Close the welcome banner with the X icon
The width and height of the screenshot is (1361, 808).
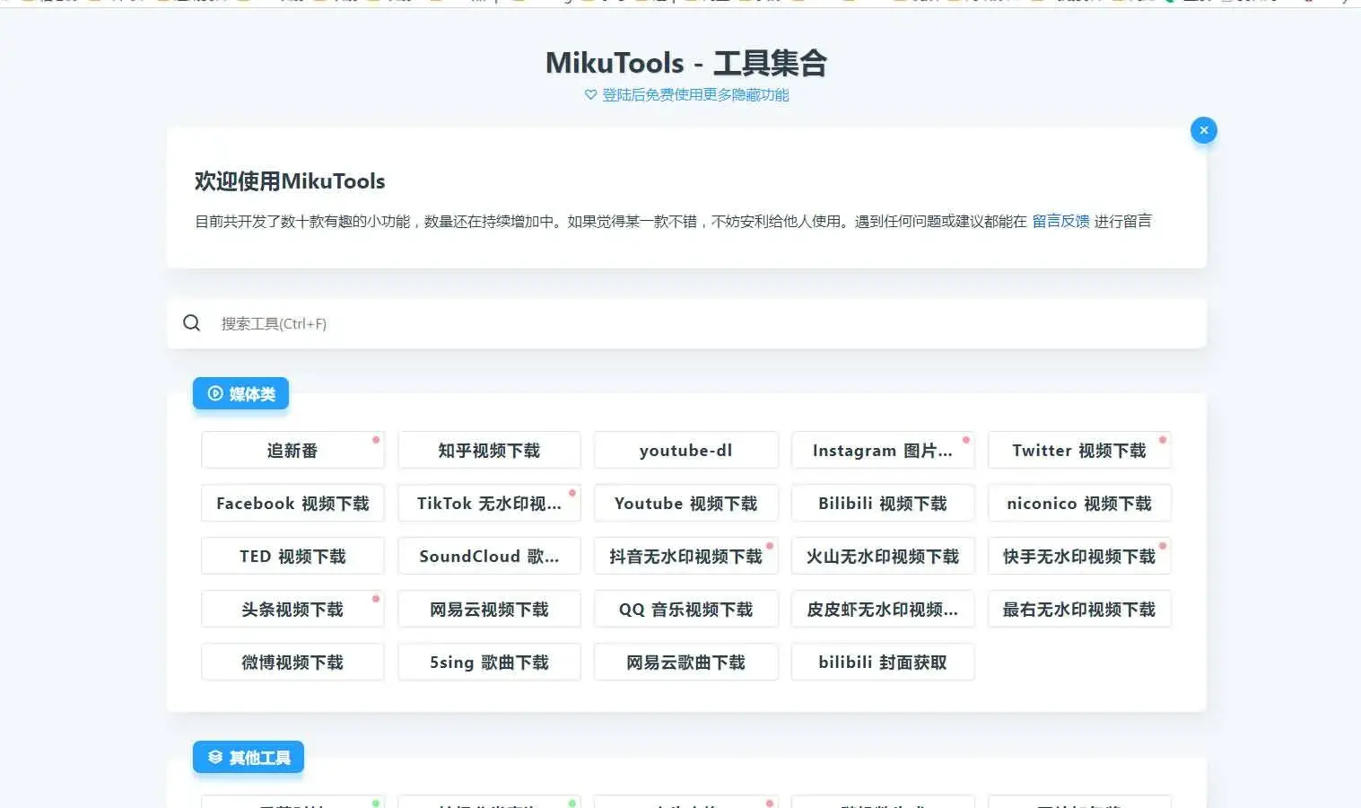1203,130
